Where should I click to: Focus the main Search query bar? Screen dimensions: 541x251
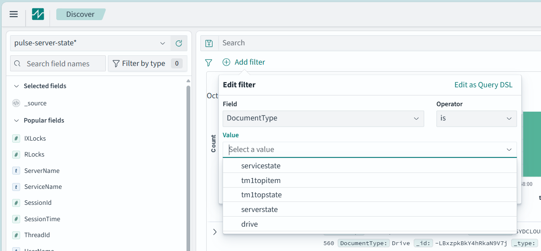[380, 43]
